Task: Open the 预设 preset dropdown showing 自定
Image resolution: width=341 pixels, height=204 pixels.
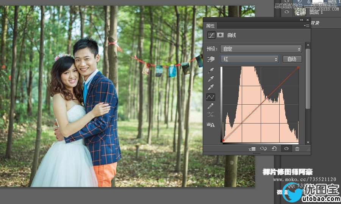Action: 261,49
